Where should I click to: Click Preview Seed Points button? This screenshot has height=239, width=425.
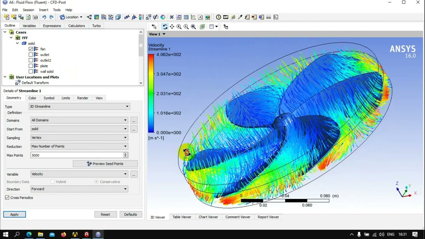(105, 164)
